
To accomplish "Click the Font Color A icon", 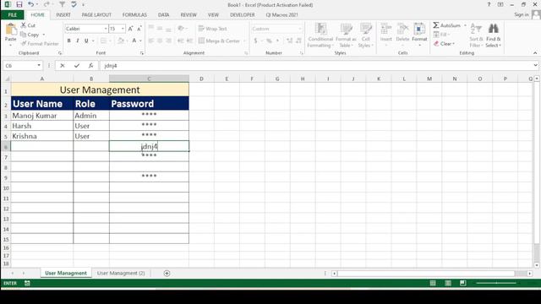I will click(x=134, y=41).
